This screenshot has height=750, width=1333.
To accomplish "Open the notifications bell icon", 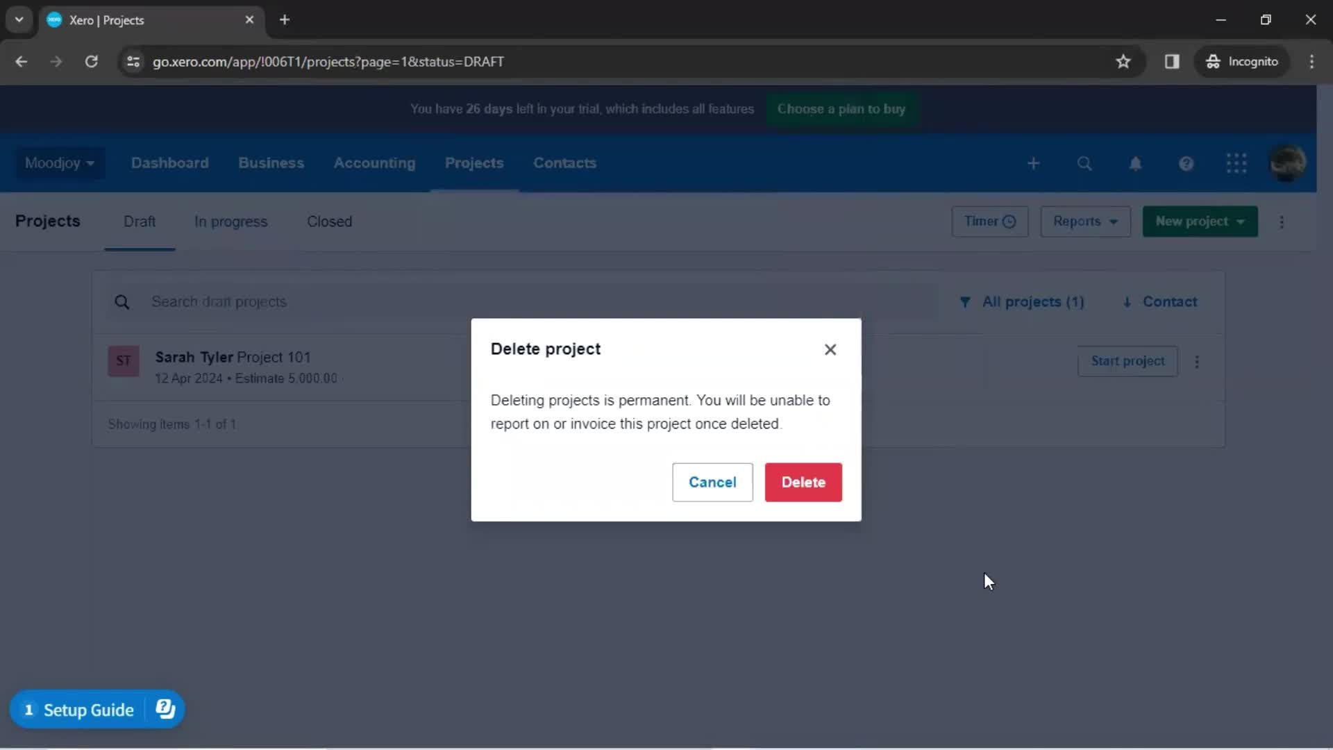I will [1135, 163].
